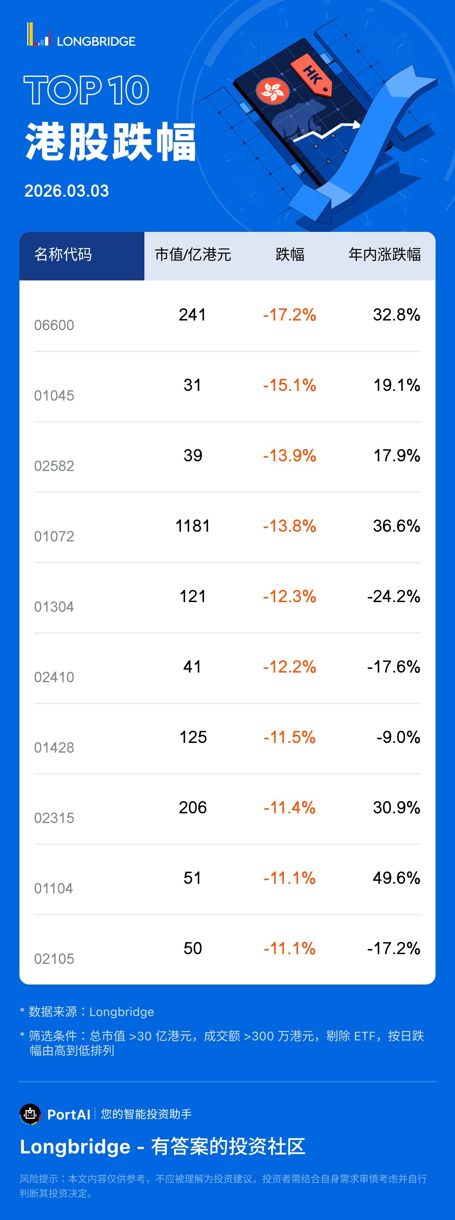Select the 跌幅 column header
Image resolution: width=455 pixels, height=1220 pixels.
pos(290,255)
